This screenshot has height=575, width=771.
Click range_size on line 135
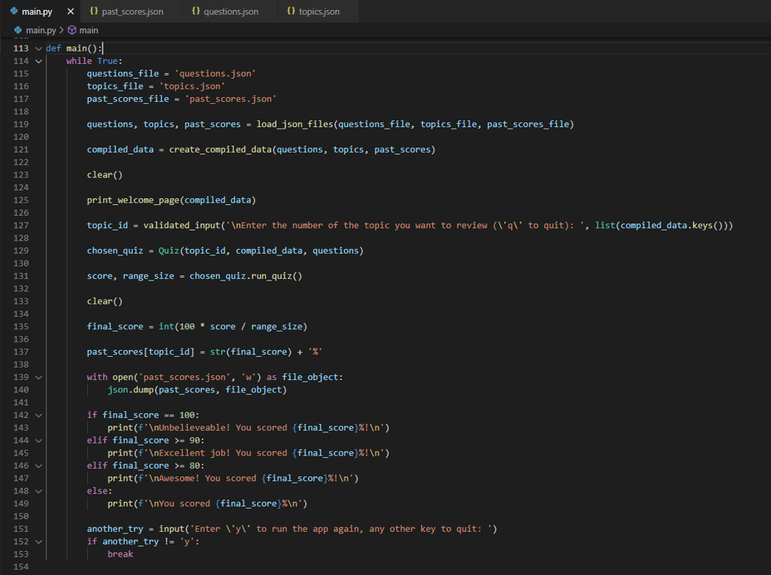(276, 326)
